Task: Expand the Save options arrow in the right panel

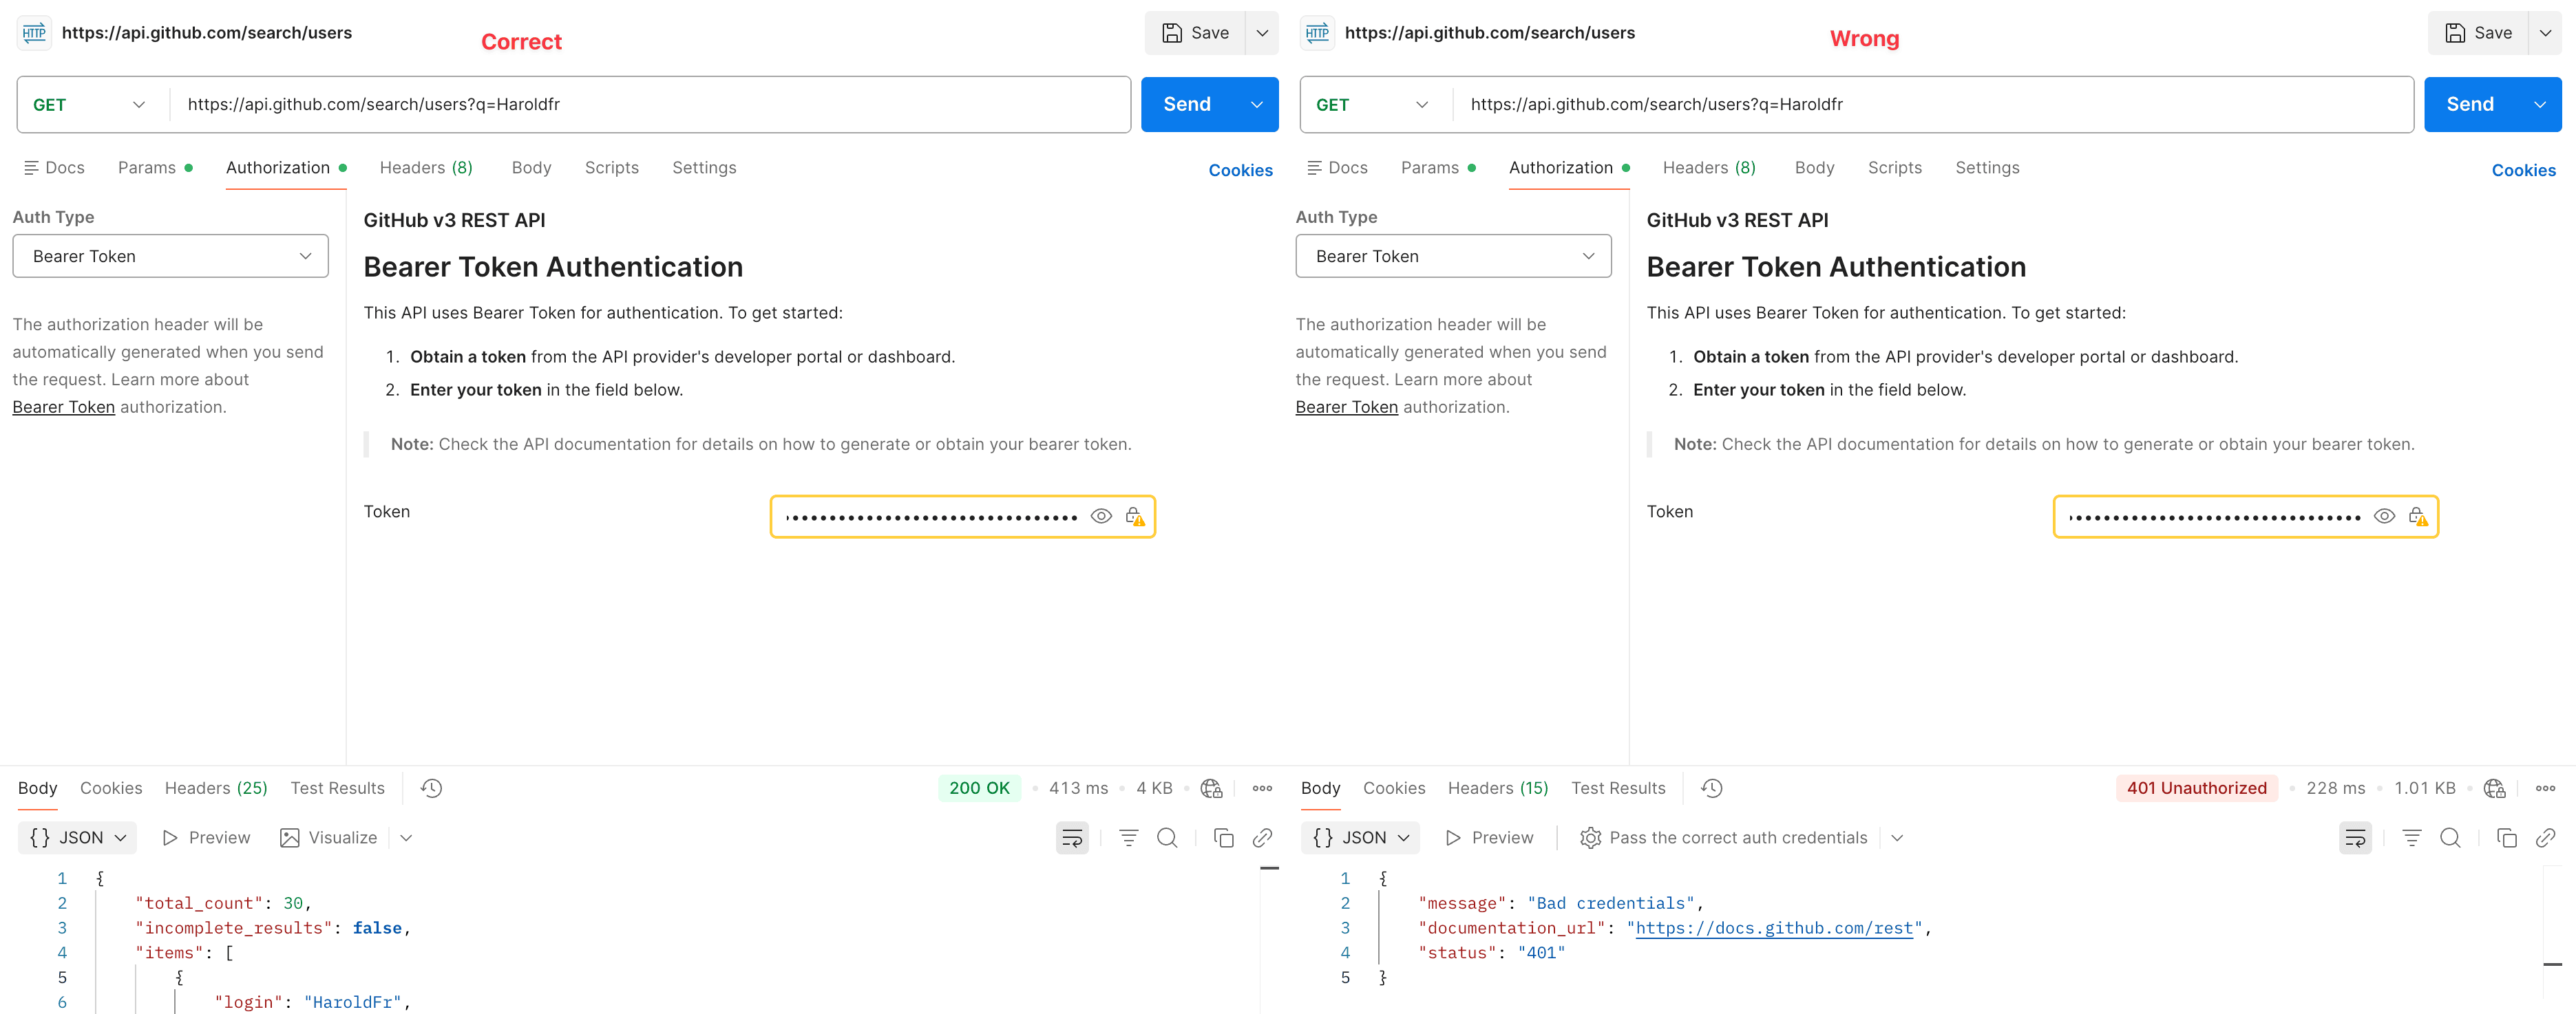Action: (2545, 33)
